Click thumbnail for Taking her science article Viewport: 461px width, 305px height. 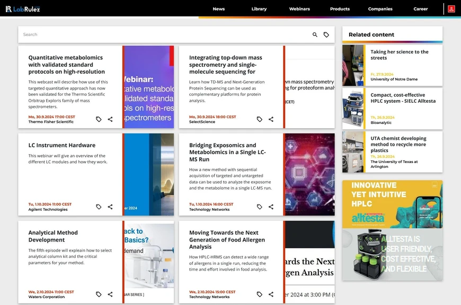tap(353, 65)
